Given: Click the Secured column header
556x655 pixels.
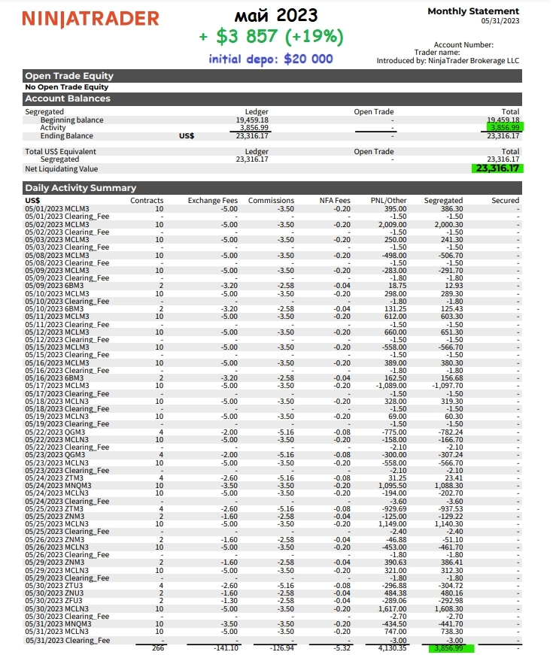Looking at the screenshot, I should pos(505,201).
